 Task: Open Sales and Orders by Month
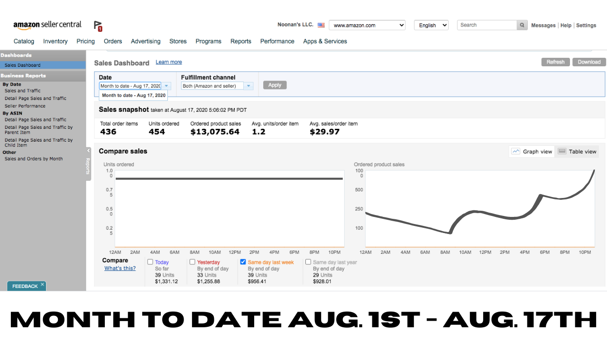pos(34,159)
